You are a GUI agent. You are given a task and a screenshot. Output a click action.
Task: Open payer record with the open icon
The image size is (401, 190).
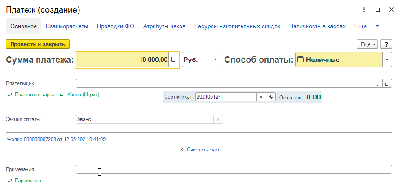(x=387, y=83)
